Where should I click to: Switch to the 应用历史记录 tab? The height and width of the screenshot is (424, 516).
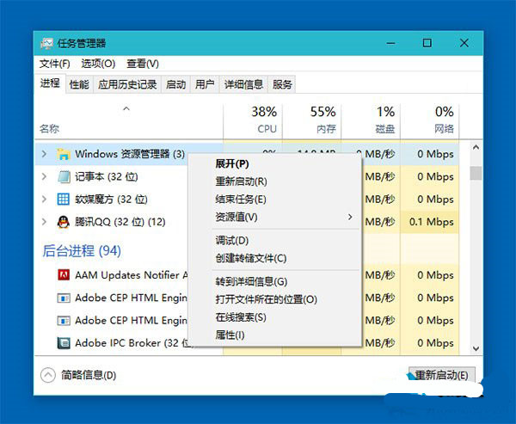coord(127,84)
